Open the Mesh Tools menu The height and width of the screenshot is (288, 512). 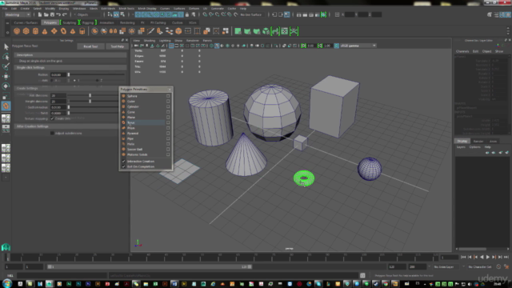[126, 9]
